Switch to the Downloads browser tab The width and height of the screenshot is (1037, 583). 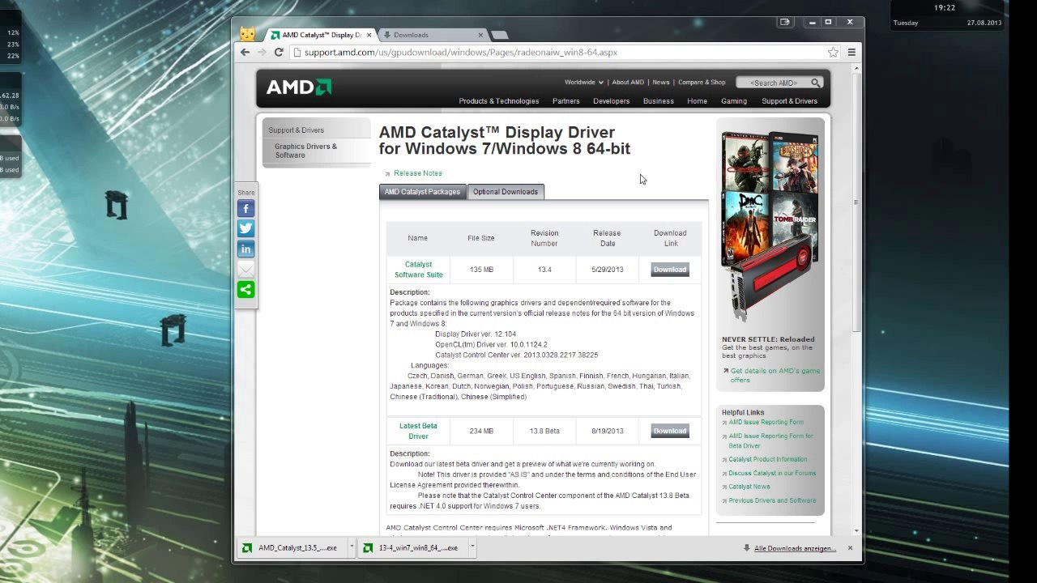(x=432, y=35)
